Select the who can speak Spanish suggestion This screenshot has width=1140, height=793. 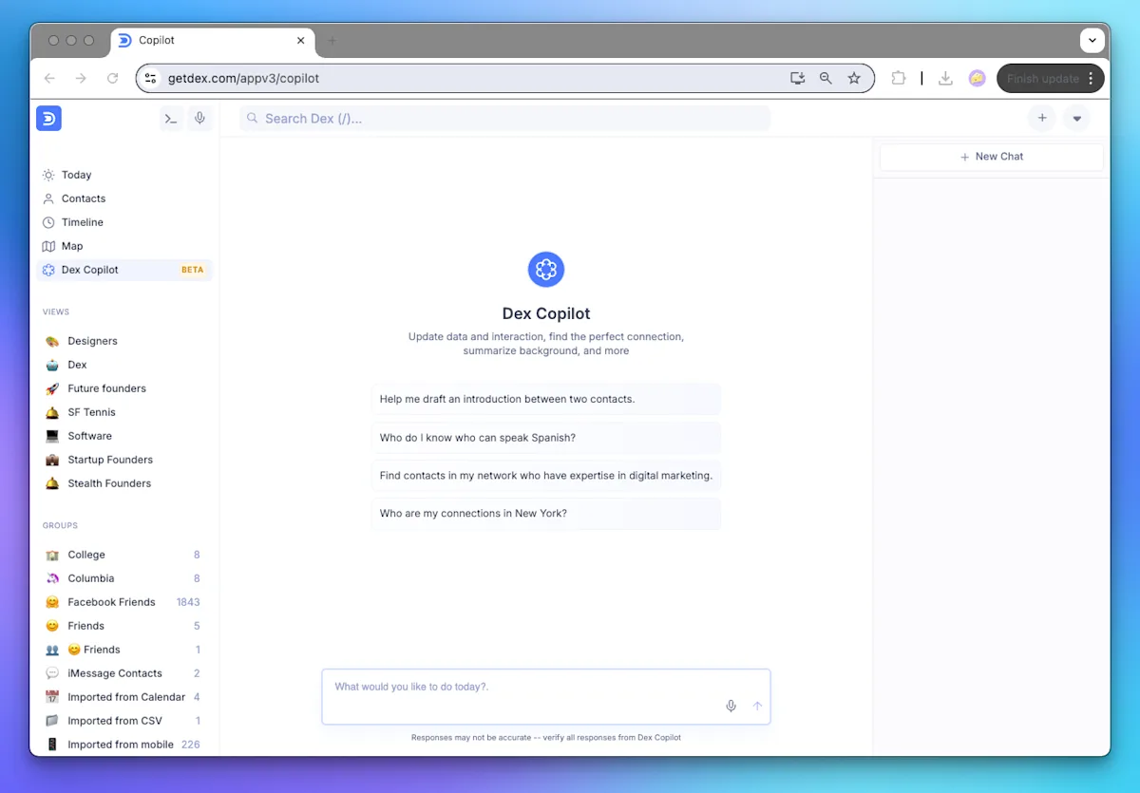546,438
